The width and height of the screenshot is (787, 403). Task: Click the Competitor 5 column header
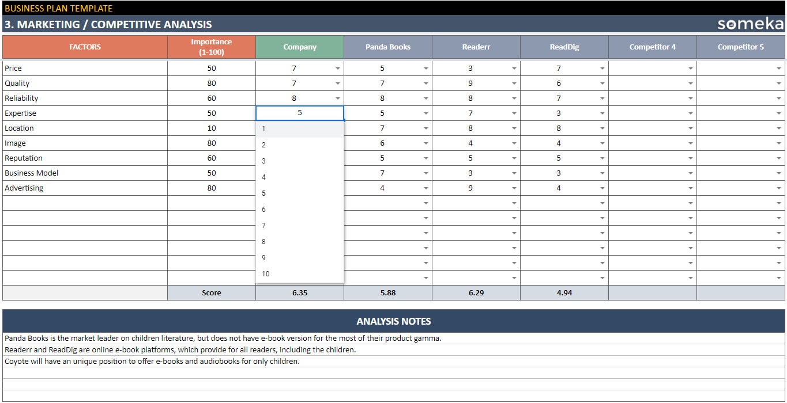[x=740, y=47]
